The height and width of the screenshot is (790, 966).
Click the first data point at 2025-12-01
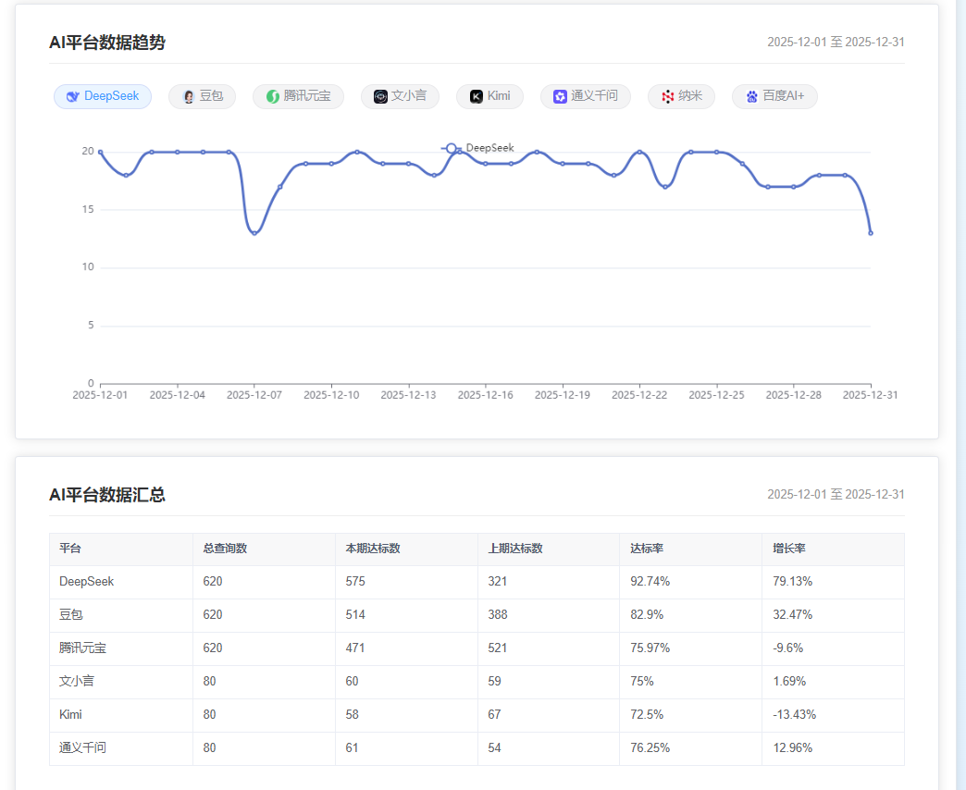[x=101, y=152]
